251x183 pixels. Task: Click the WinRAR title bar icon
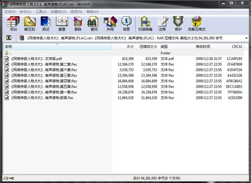[x=5, y=4]
